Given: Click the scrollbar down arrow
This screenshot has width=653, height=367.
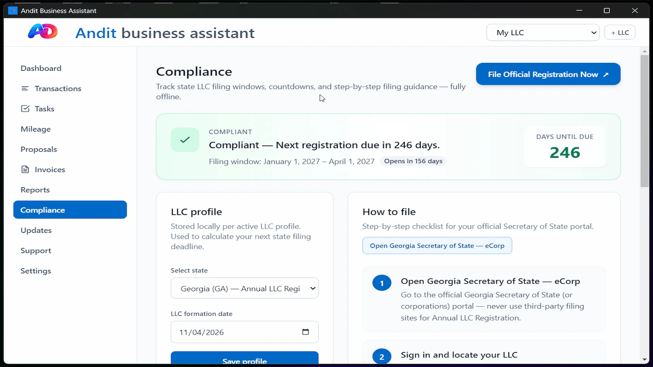Looking at the screenshot, I should 644,359.
